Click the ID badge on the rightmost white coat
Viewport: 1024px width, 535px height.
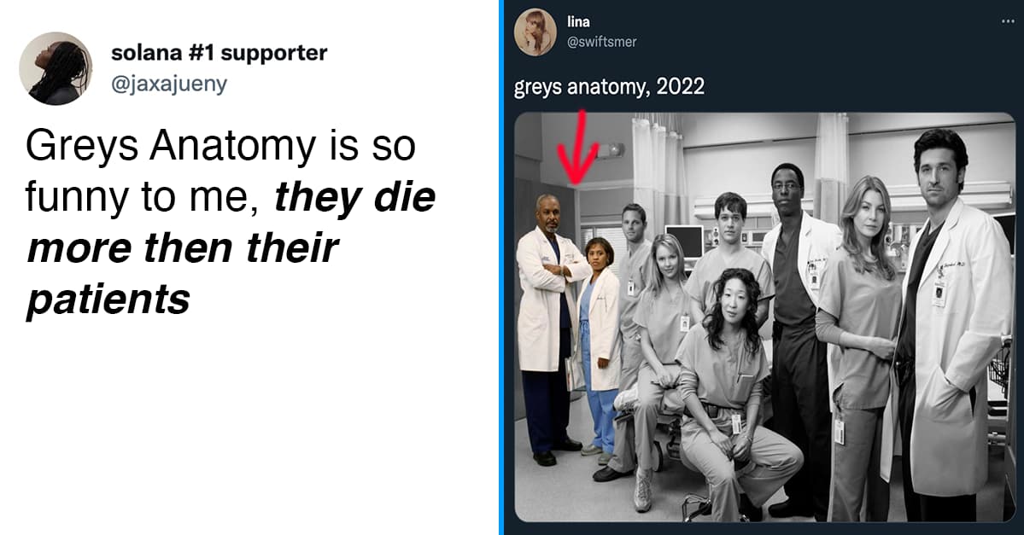pos(939,292)
